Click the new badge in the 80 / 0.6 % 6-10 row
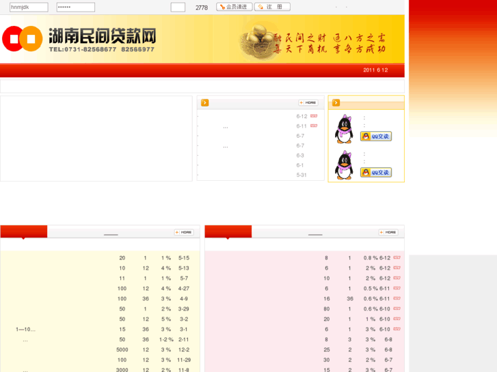The width and height of the screenshot is (497, 372). (397, 309)
